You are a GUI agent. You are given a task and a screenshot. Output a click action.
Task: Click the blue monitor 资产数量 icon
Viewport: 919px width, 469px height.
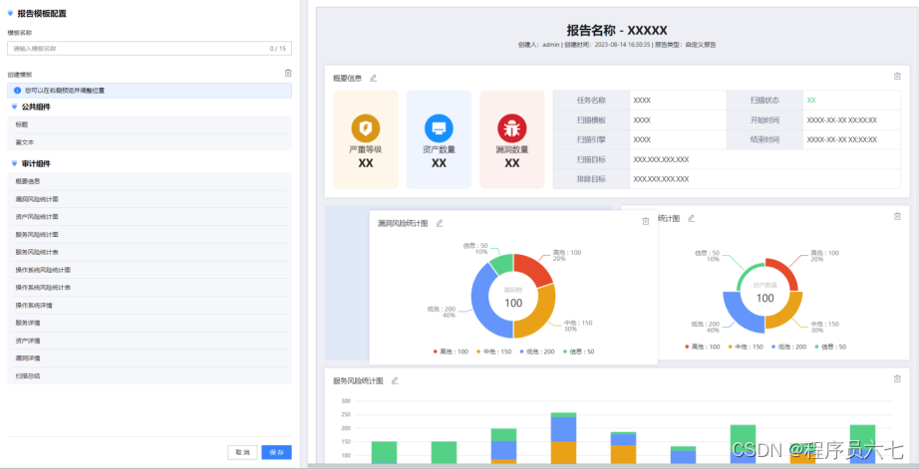(x=439, y=128)
